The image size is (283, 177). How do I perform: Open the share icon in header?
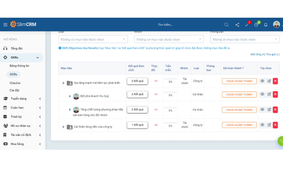tap(237, 25)
